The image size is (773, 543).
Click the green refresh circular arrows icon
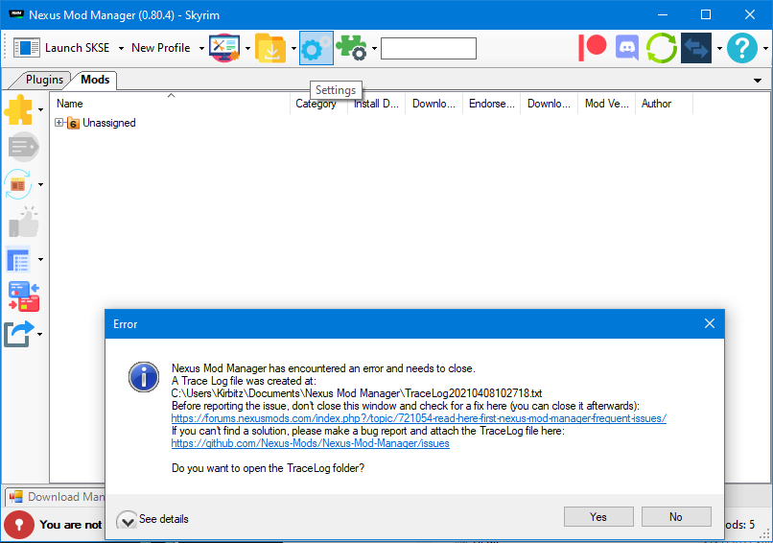[662, 48]
